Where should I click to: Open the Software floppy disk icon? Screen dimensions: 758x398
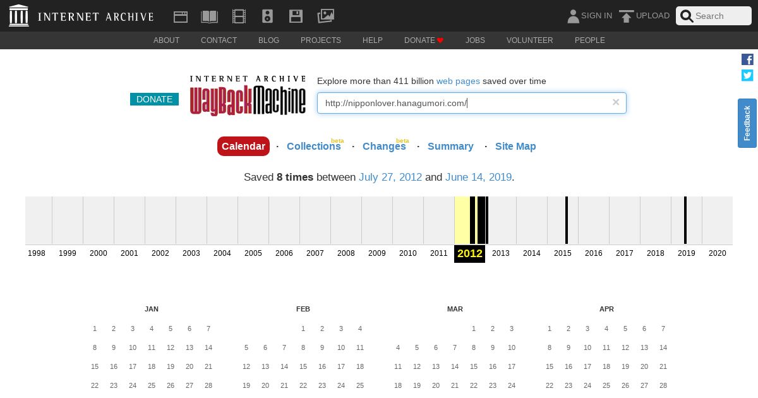point(296,16)
